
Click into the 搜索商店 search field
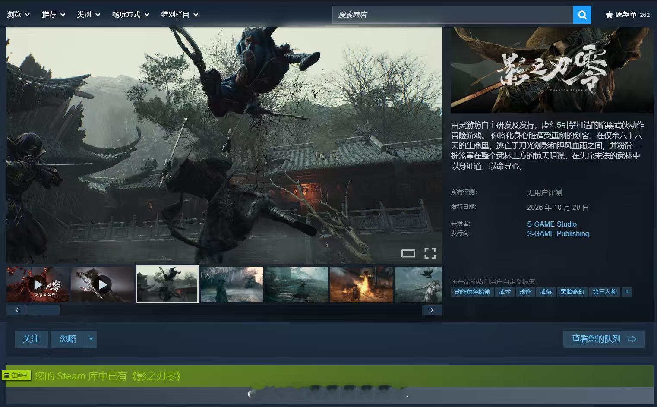click(452, 15)
